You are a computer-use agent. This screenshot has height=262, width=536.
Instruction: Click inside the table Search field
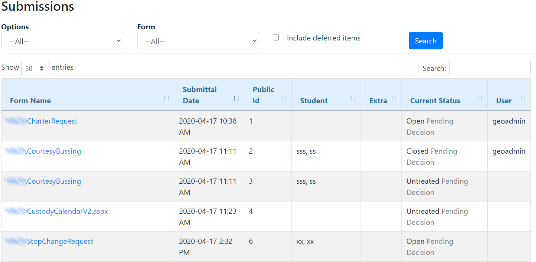pos(490,68)
